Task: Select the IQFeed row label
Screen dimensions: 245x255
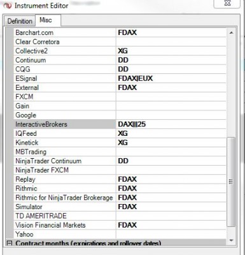Action: click(65, 133)
